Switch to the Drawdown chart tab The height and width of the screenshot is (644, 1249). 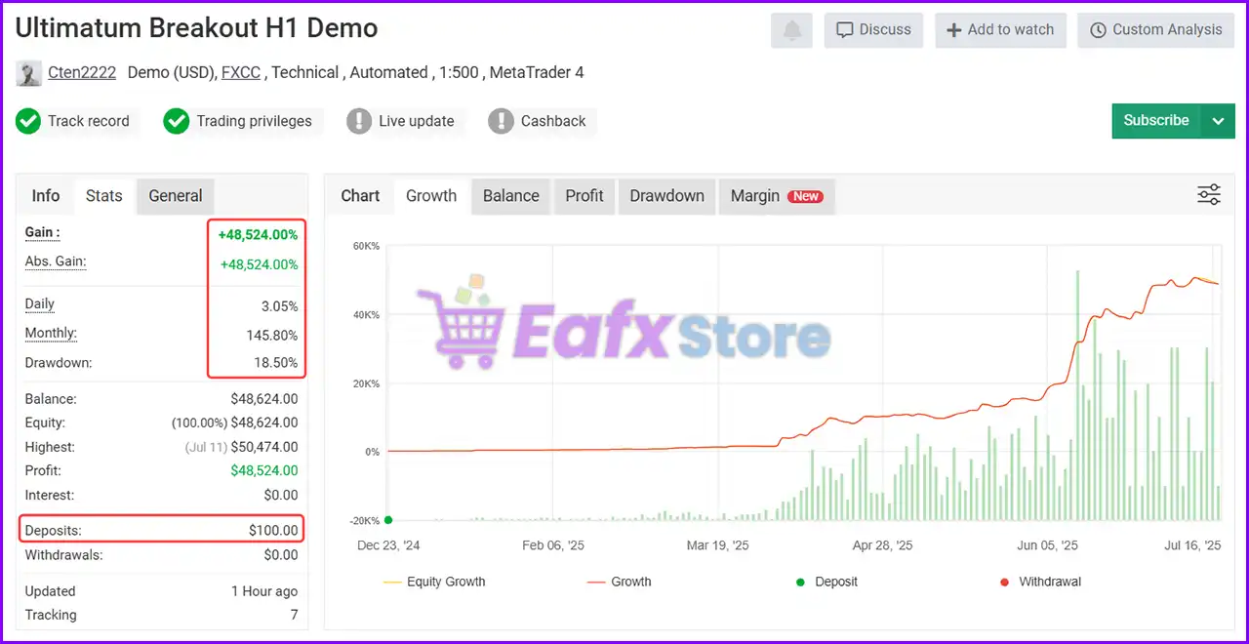[667, 195]
